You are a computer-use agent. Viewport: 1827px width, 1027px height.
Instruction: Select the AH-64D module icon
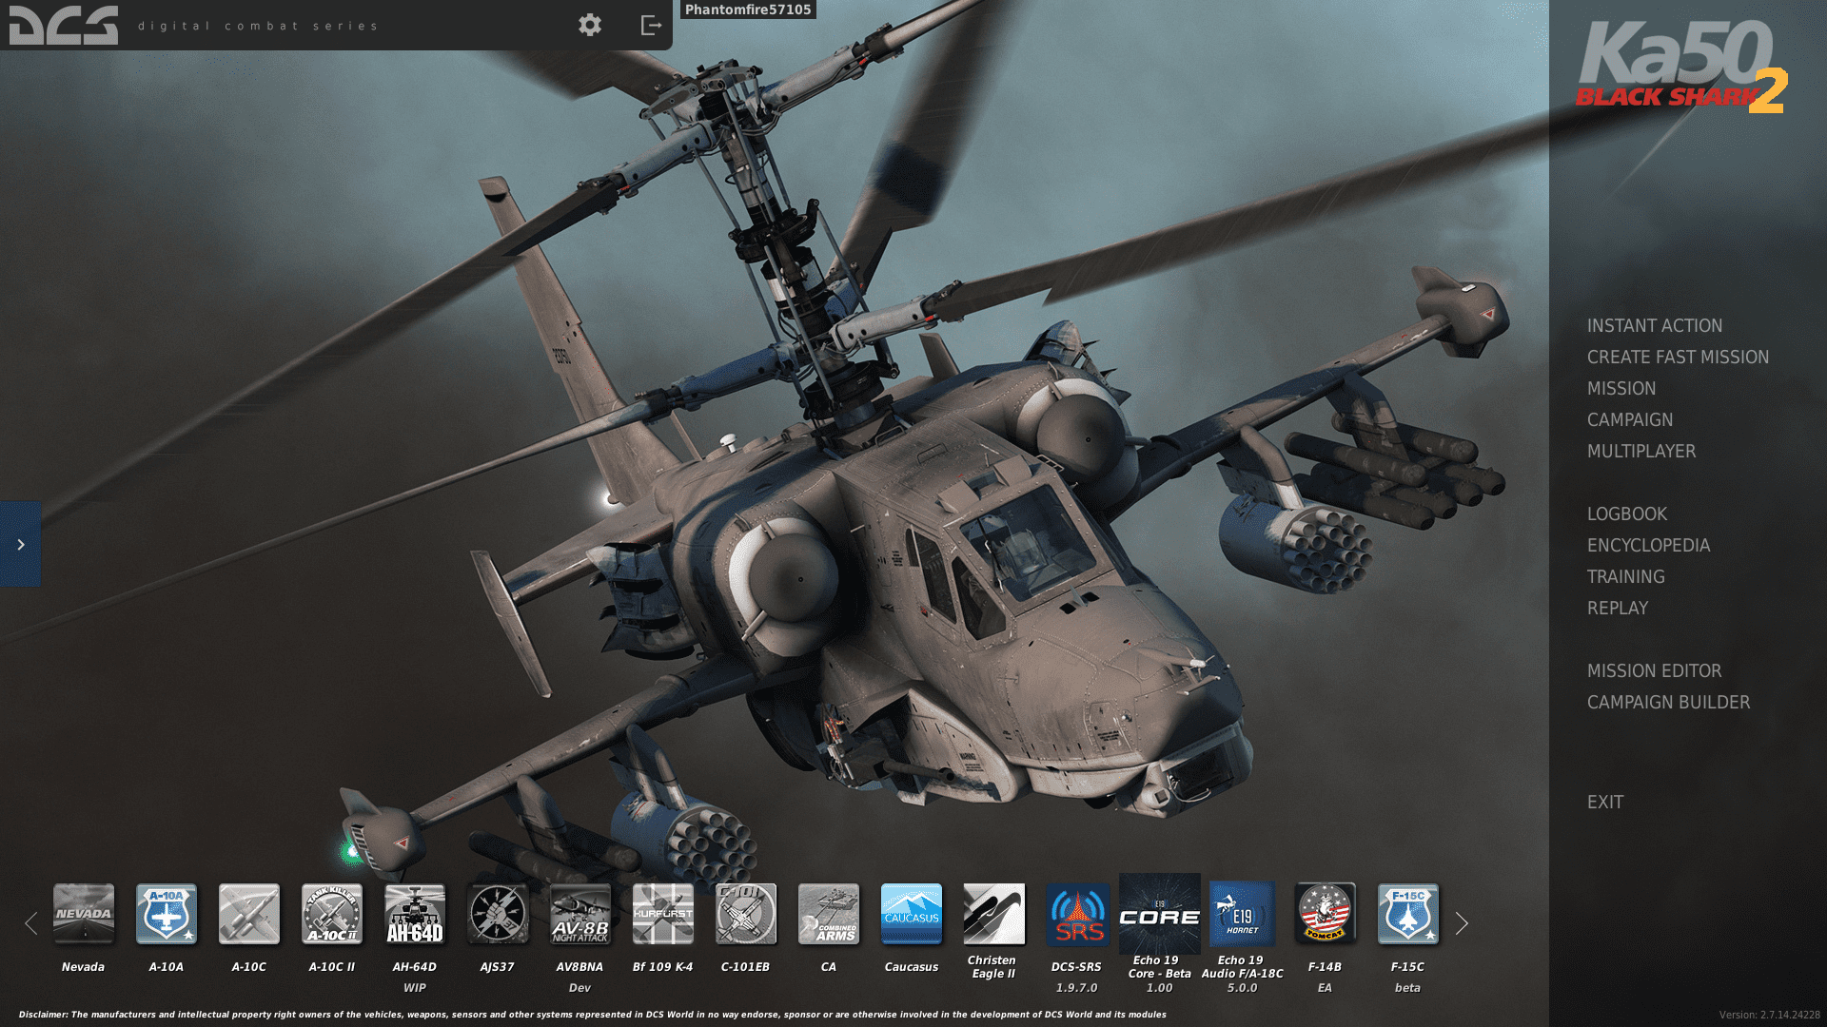click(415, 914)
